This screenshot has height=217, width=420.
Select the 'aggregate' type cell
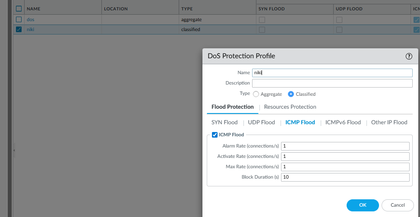[x=218, y=19]
